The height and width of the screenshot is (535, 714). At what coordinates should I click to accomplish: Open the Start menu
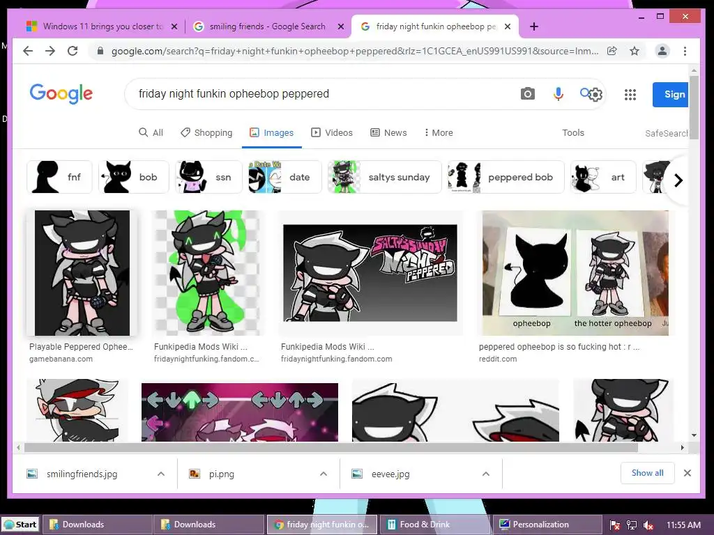tap(20, 525)
